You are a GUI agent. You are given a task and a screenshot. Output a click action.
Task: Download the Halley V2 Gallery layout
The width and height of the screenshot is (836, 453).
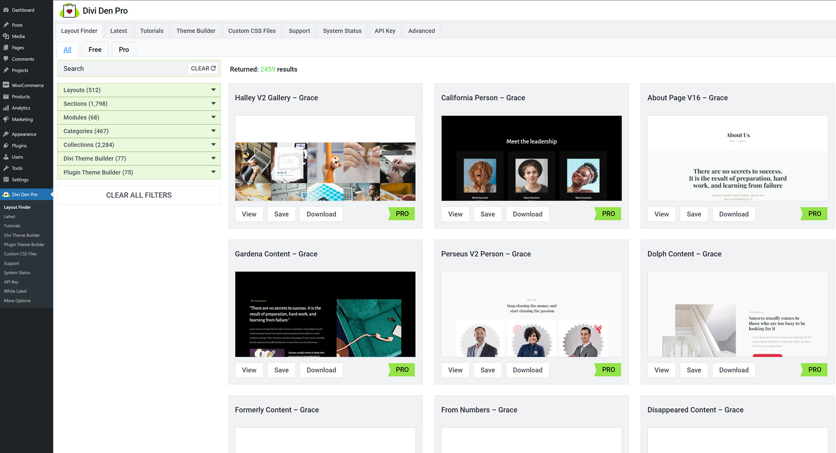321,214
